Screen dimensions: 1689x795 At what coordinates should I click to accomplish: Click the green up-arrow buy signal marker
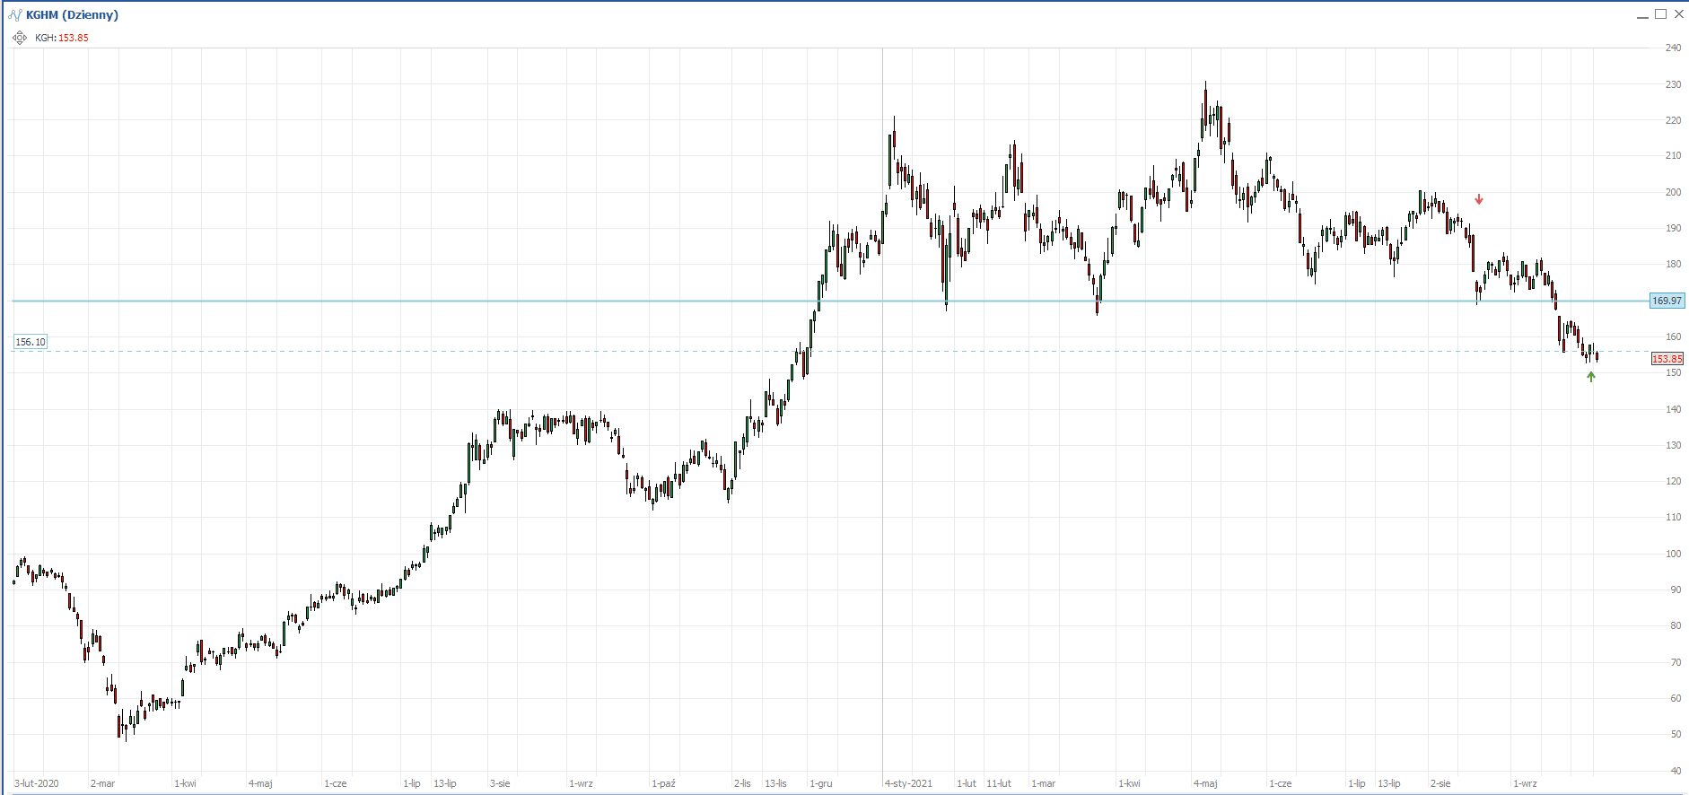(x=1591, y=377)
